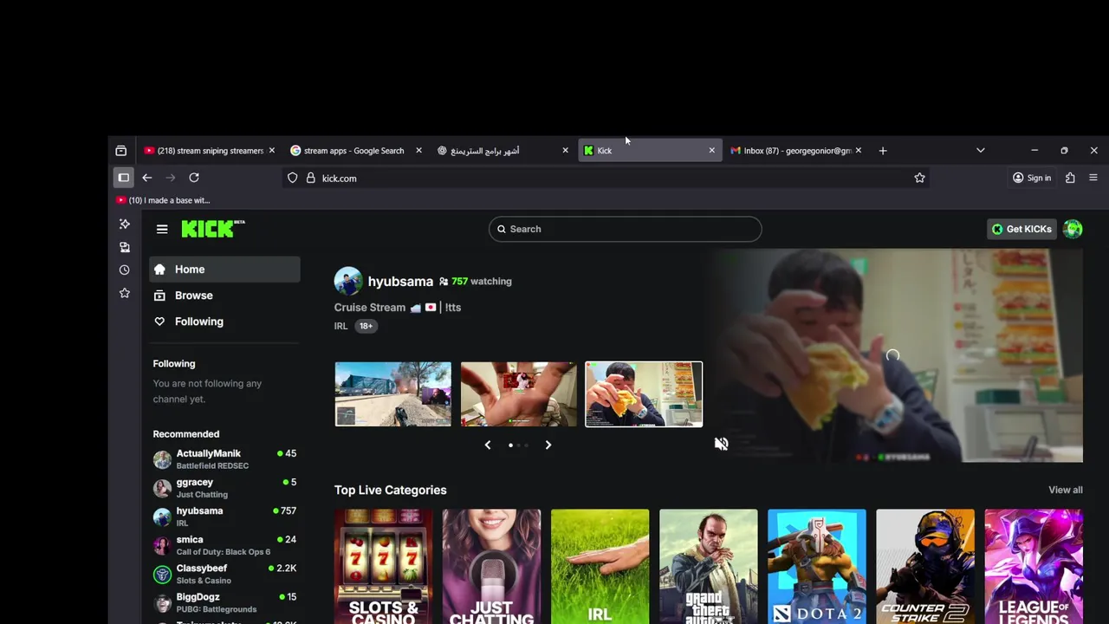This screenshot has width=1109, height=624.
Task: Click the Kick search field
Action: coord(625,229)
